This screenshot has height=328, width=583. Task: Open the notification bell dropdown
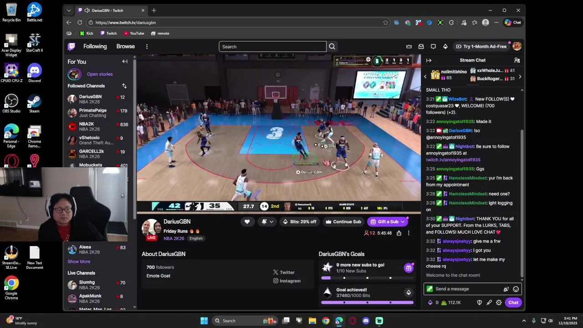tap(267, 222)
